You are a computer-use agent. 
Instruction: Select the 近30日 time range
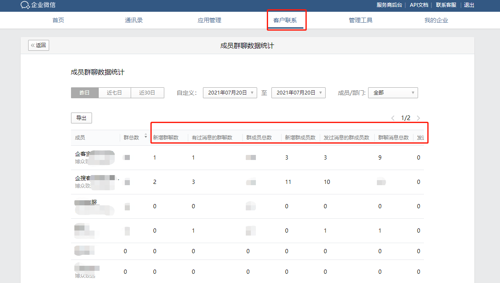click(x=147, y=93)
